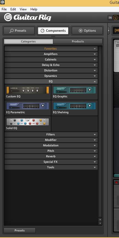Expand the Modifier category
Image resolution: width=119 pixels, height=238 pixels.
51,140
